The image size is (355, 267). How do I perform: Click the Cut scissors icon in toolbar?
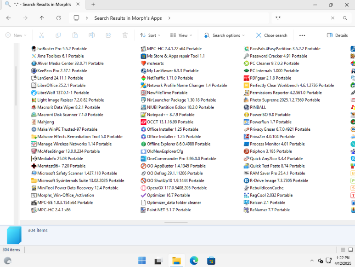tap(41, 35)
